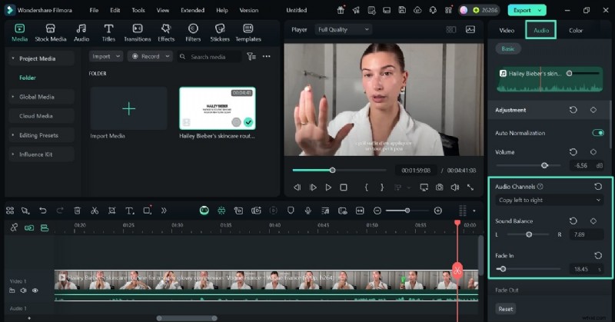This screenshot has height=322, width=615.
Task: Open the Import dropdown
Action: click(x=106, y=56)
